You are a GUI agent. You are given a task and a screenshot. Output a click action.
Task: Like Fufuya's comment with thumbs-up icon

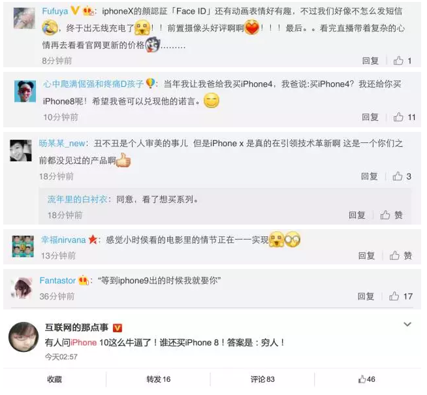coord(398,61)
